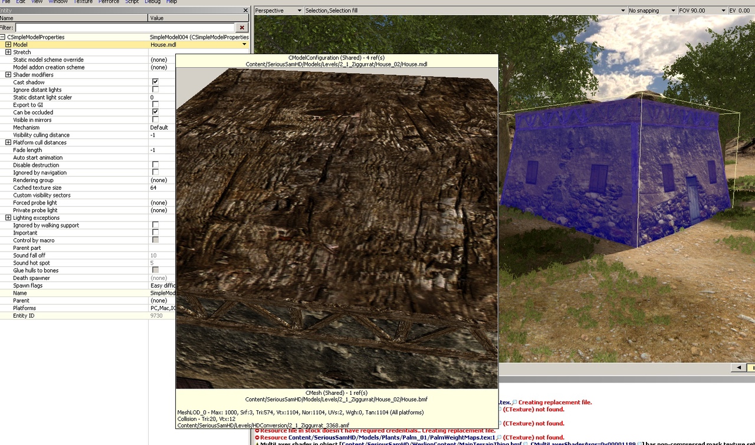The width and height of the screenshot is (755, 445).
Task: Click Static distant light scaler value 0
Action: tap(152, 98)
